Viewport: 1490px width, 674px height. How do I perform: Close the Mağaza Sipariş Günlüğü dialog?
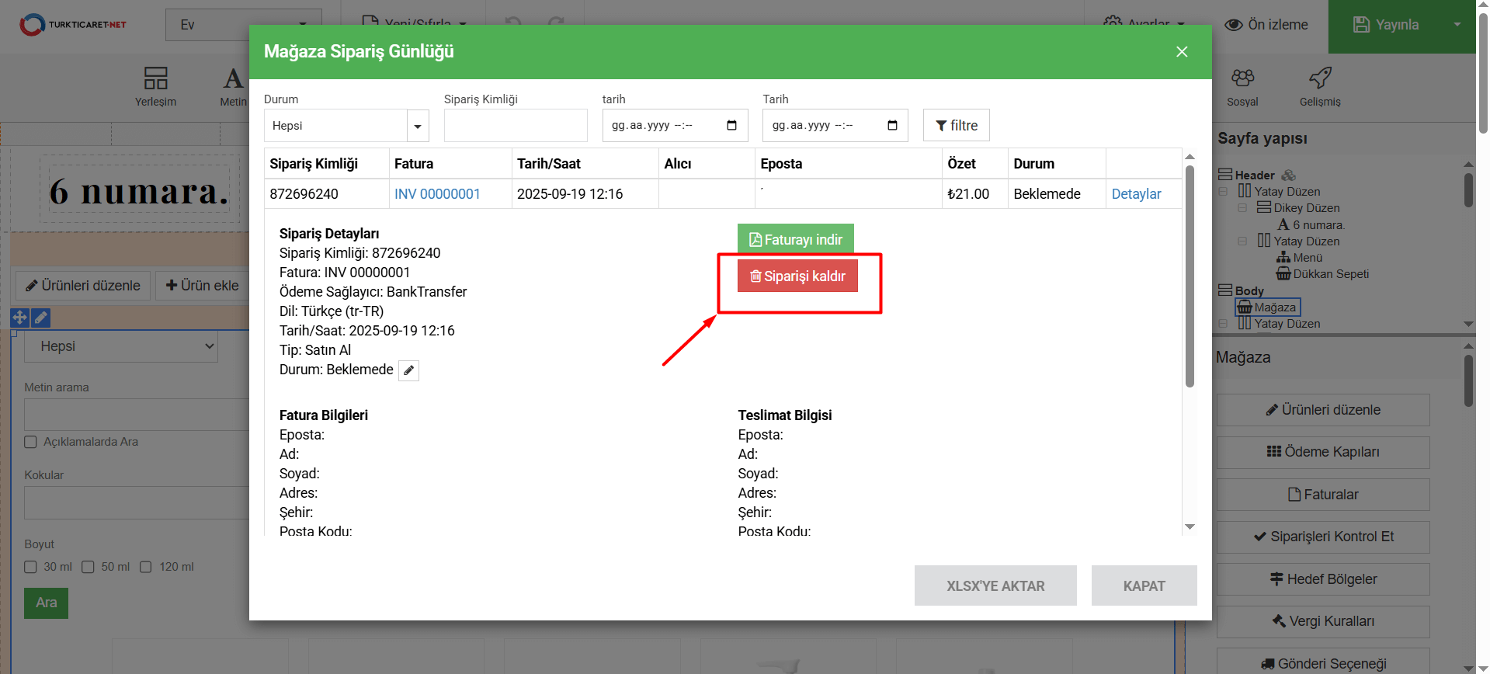[x=1182, y=51]
